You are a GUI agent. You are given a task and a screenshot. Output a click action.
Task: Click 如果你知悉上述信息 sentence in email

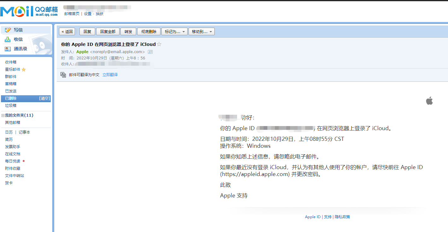click(270, 157)
